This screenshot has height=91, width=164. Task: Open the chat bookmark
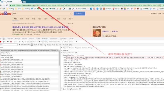click(x=153, y=9)
